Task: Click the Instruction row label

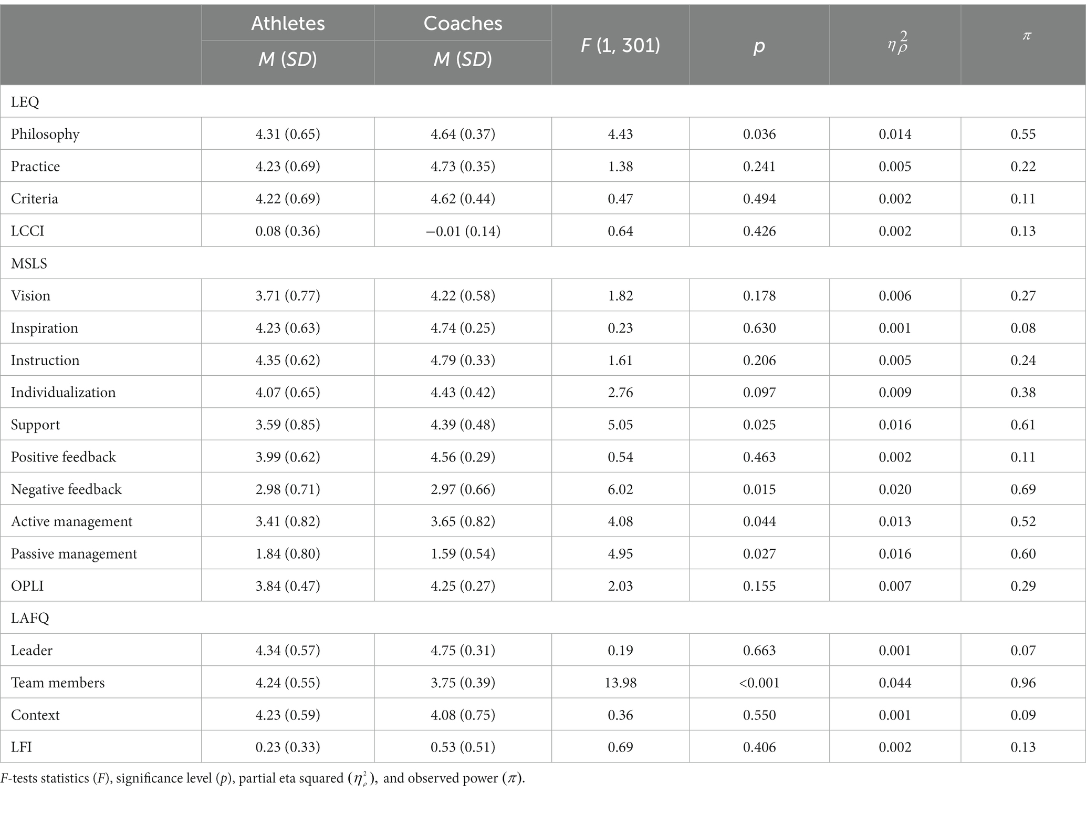Action: coord(45,360)
